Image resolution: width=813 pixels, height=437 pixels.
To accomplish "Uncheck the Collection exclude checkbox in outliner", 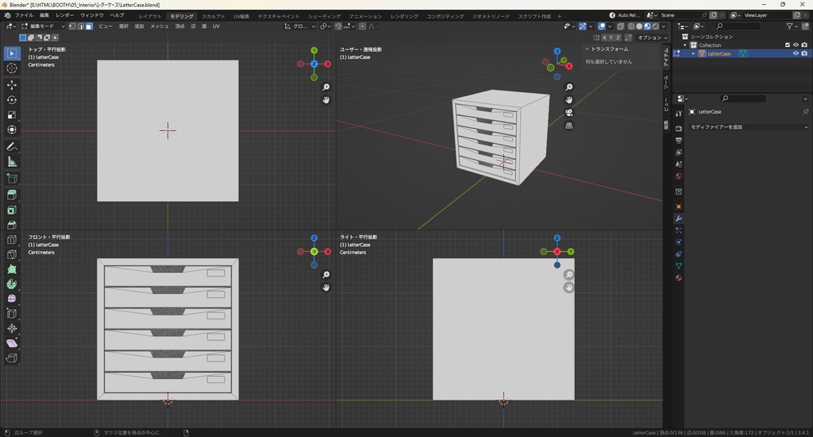I will click(788, 45).
